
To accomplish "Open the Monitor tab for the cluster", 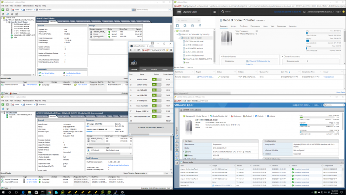I will tap(233, 26).
